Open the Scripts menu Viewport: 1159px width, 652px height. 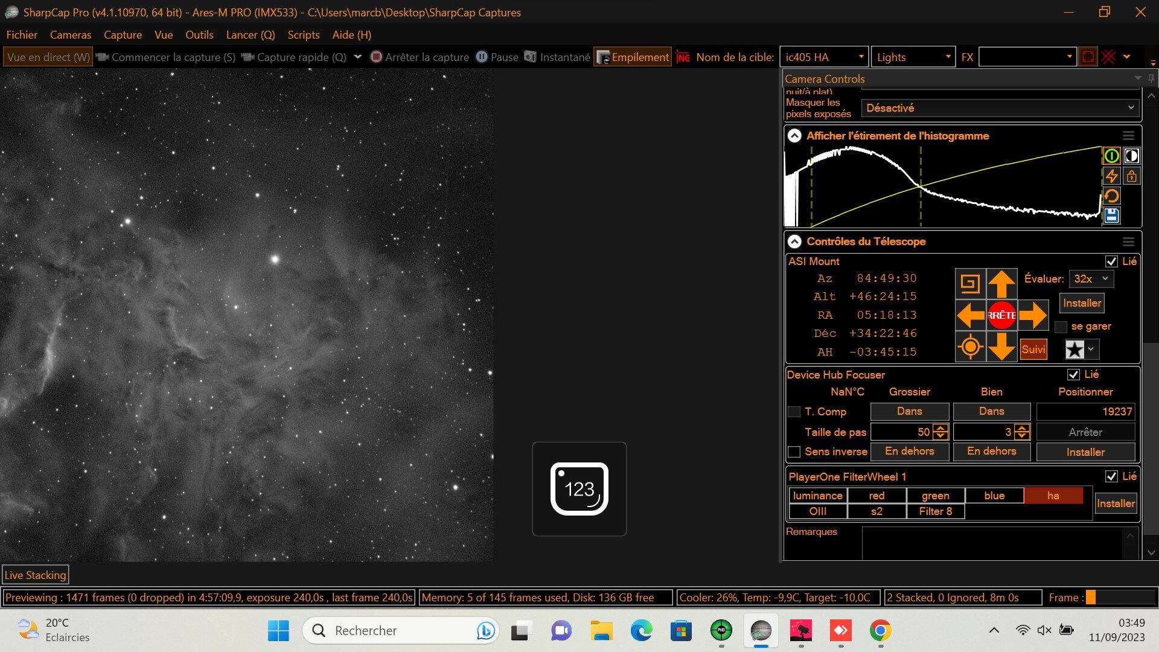pos(304,34)
